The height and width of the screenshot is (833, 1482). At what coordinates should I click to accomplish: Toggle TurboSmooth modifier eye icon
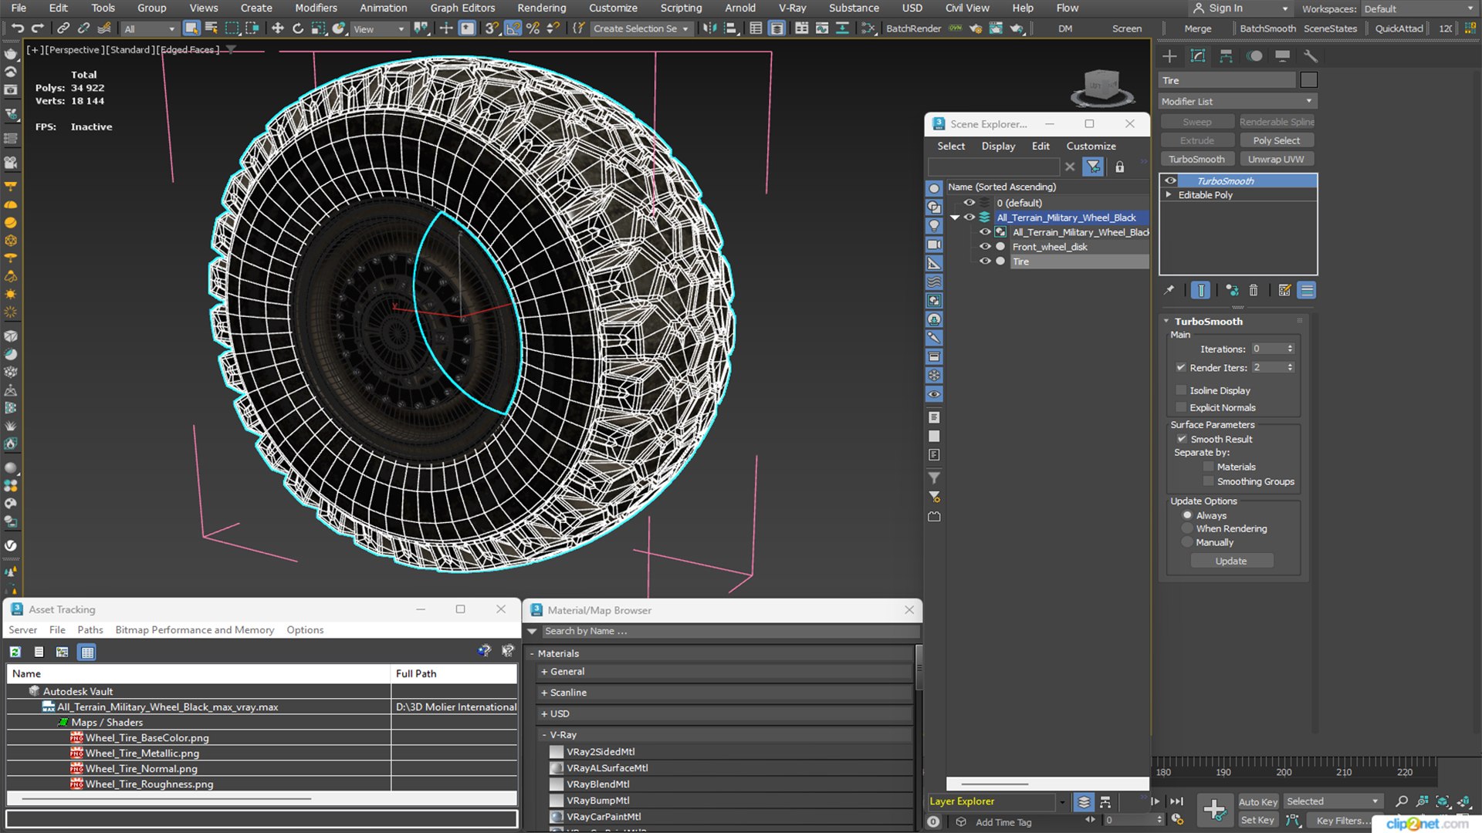pos(1170,180)
